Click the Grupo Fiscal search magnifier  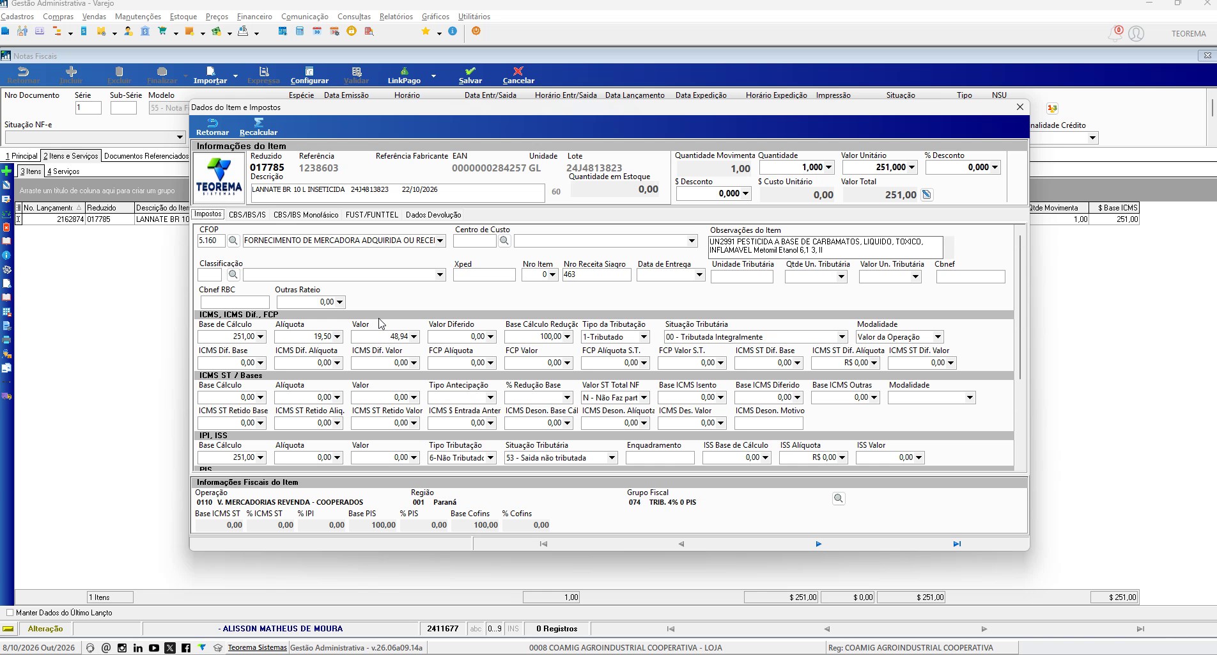tap(839, 498)
